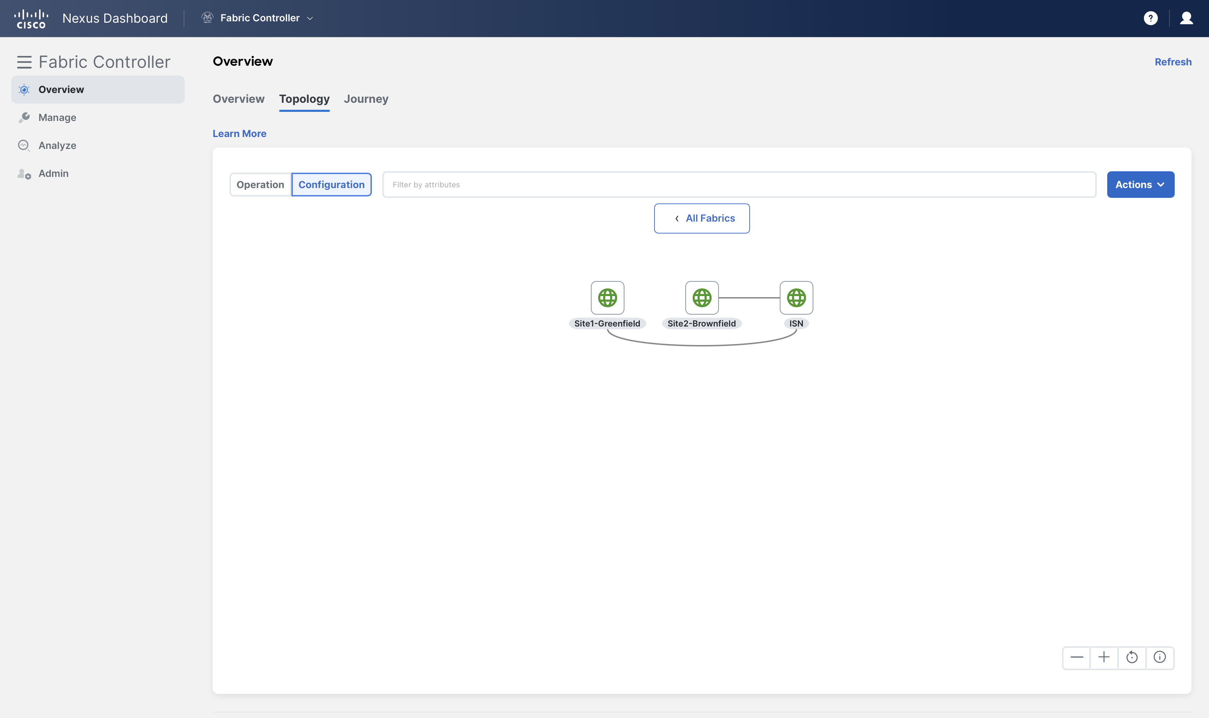The width and height of the screenshot is (1209, 718).
Task: Click the curved link from Site1-Greenfield to ISN
Action: [702, 345]
